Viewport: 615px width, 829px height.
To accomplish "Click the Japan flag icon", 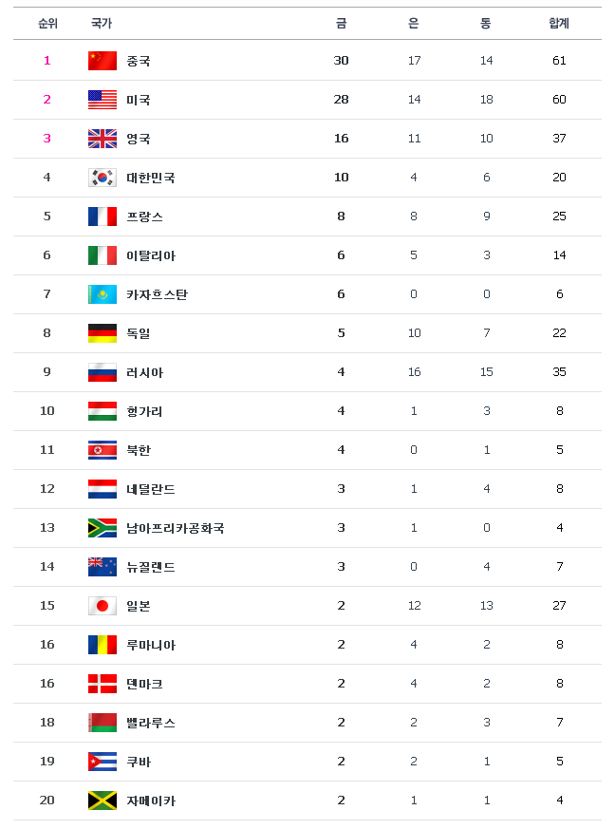I will pyautogui.click(x=102, y=606).
